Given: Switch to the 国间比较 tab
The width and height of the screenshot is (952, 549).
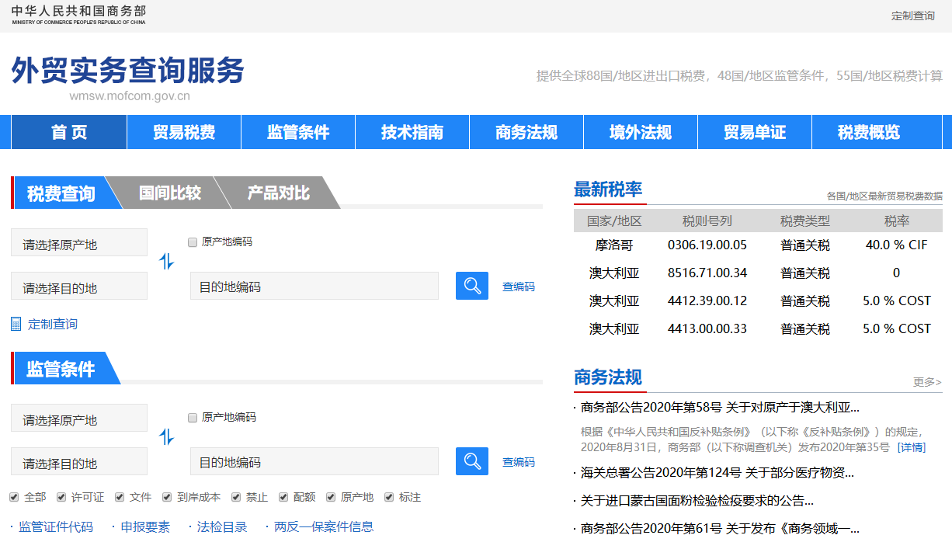Looking at the screenshot, I should point(171,193).
